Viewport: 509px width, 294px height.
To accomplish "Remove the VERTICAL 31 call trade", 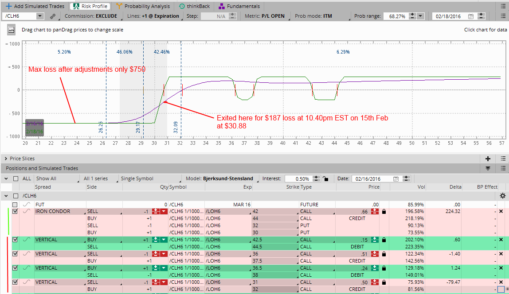I will 501,282.
